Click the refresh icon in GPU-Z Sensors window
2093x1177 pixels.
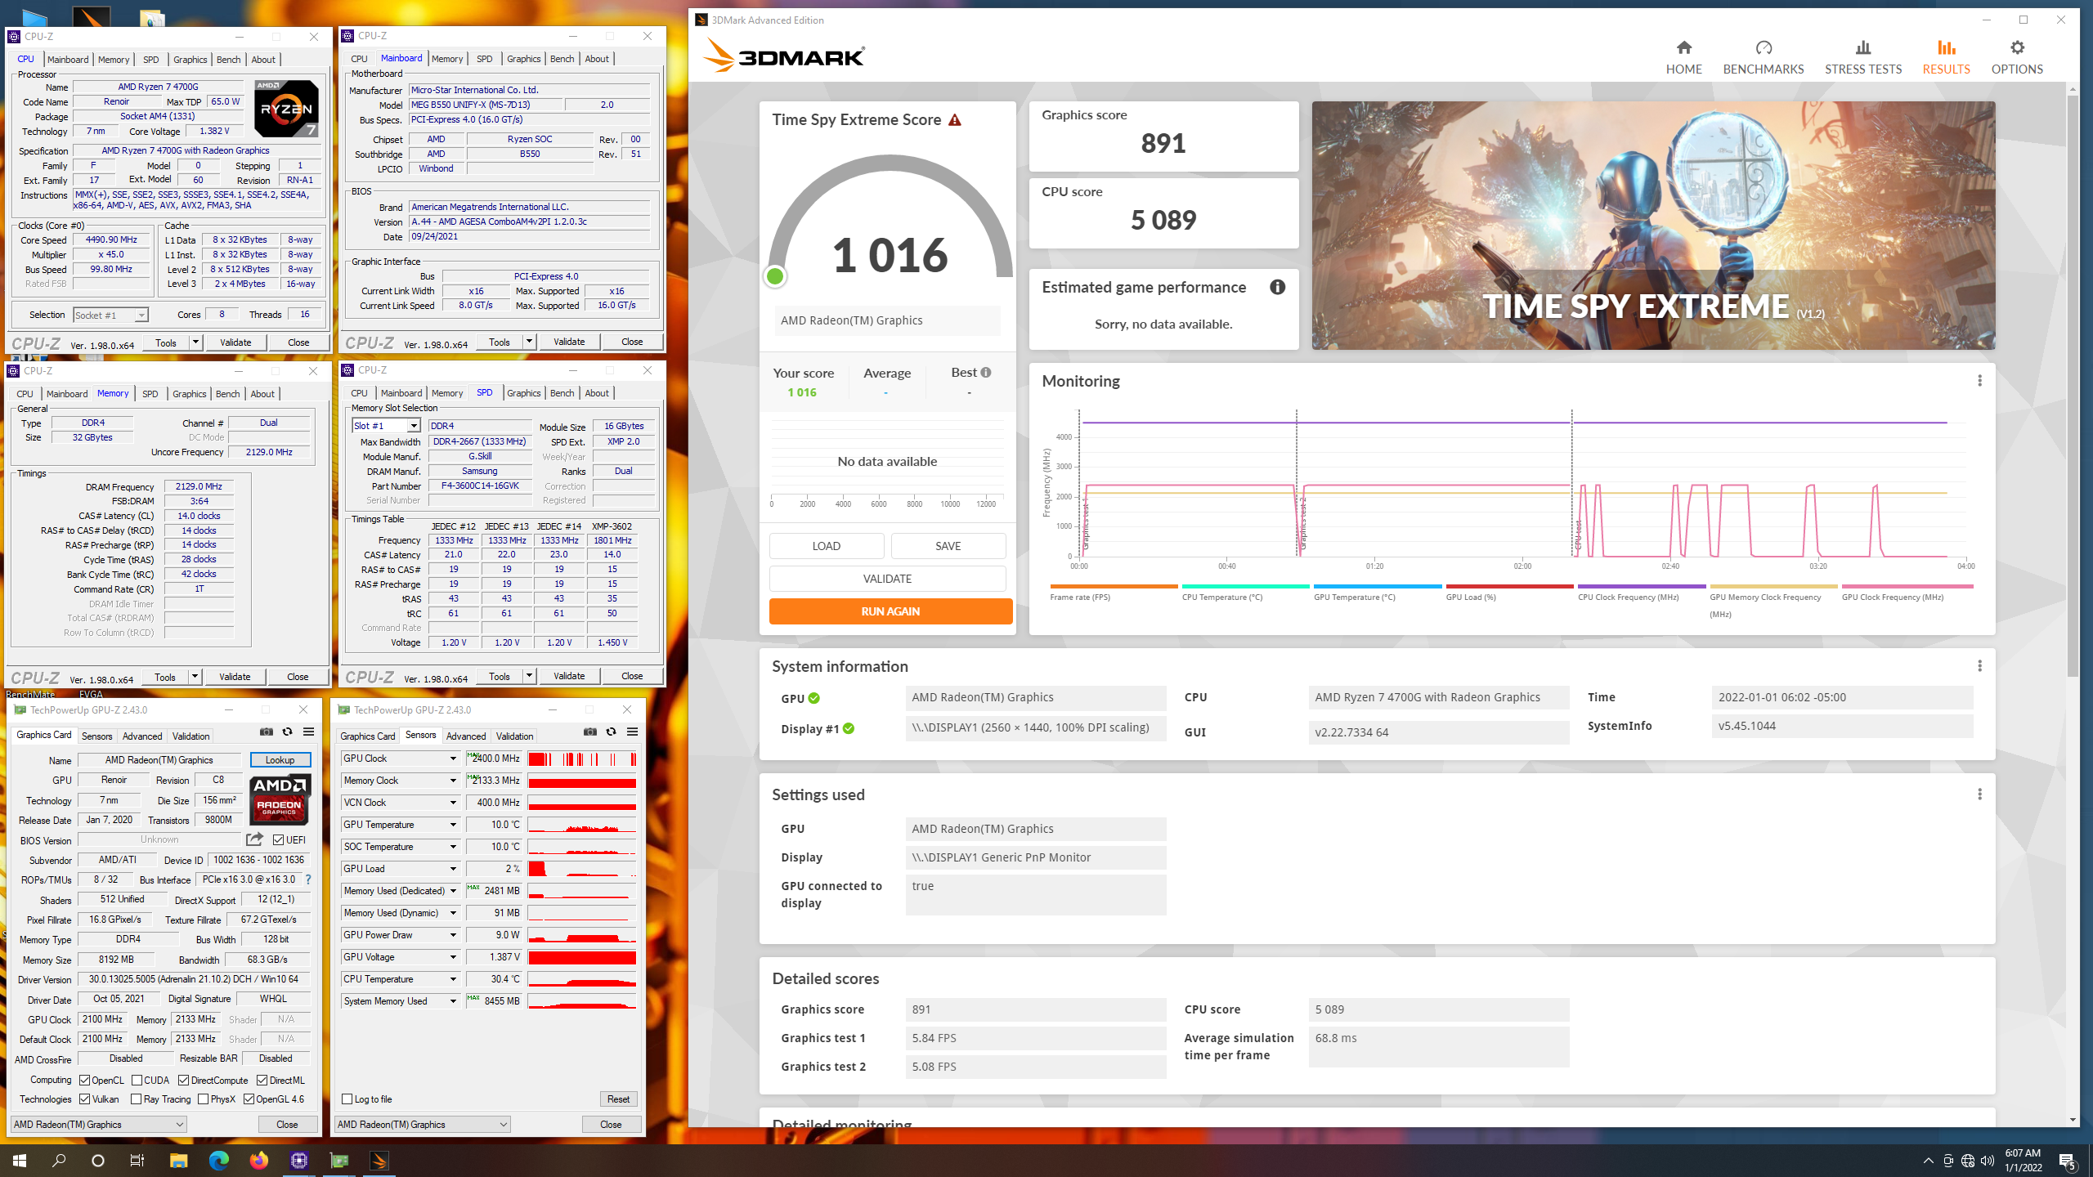tap(611, 732)
